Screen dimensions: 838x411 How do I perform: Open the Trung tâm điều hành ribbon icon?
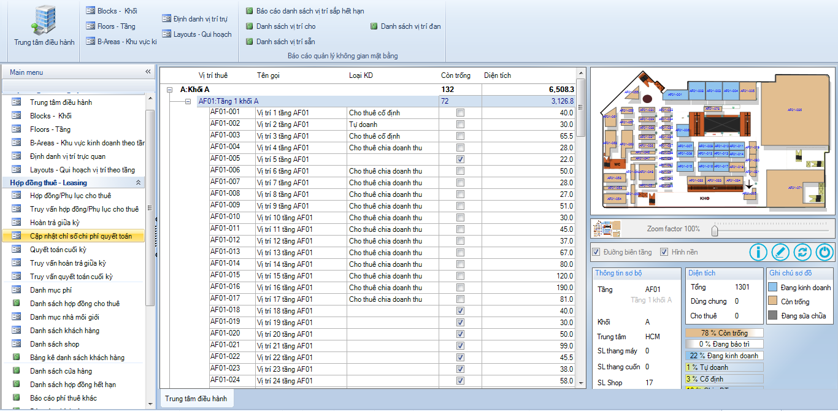coord(44,26)
